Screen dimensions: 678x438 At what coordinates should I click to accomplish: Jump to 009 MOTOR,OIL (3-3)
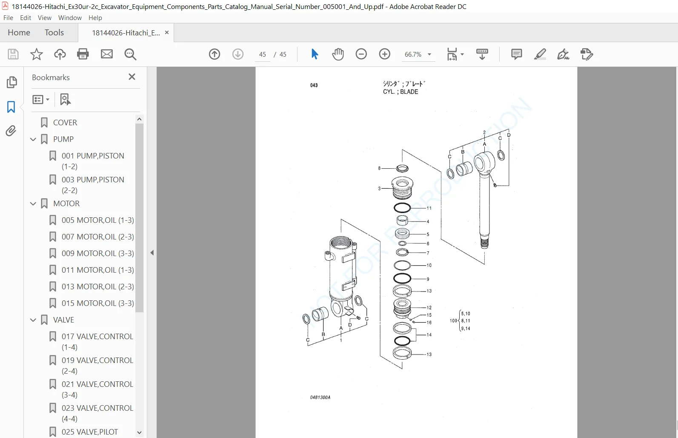(x=98, y=254)
